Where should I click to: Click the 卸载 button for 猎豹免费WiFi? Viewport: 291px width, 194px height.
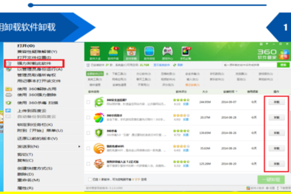[276, 148]
